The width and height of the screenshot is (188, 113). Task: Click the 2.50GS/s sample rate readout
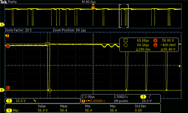click(121, 97)
